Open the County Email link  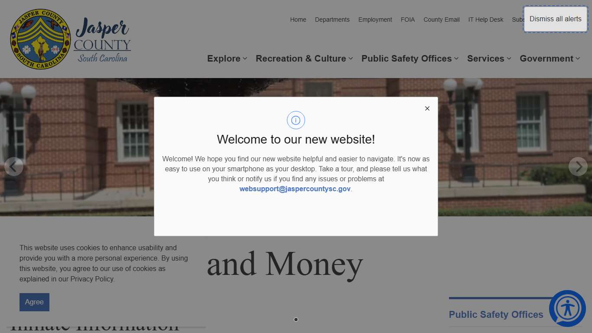tap(441, 20)
